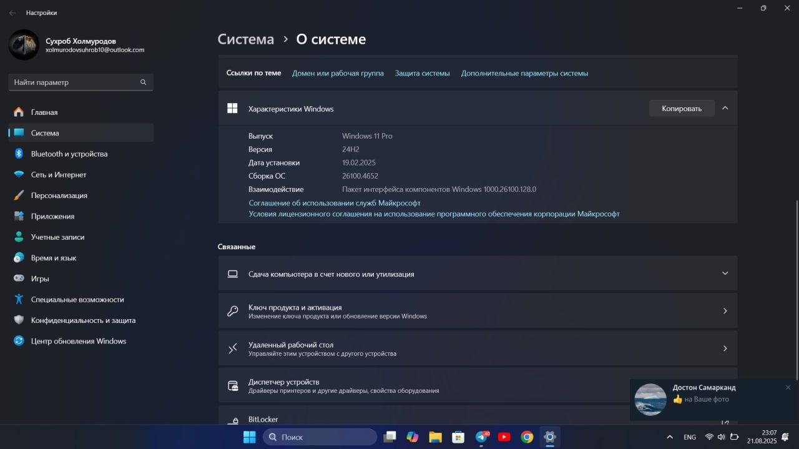Open the clock showing 23:07
Screen dimensions: 799x449
(762, 437)
